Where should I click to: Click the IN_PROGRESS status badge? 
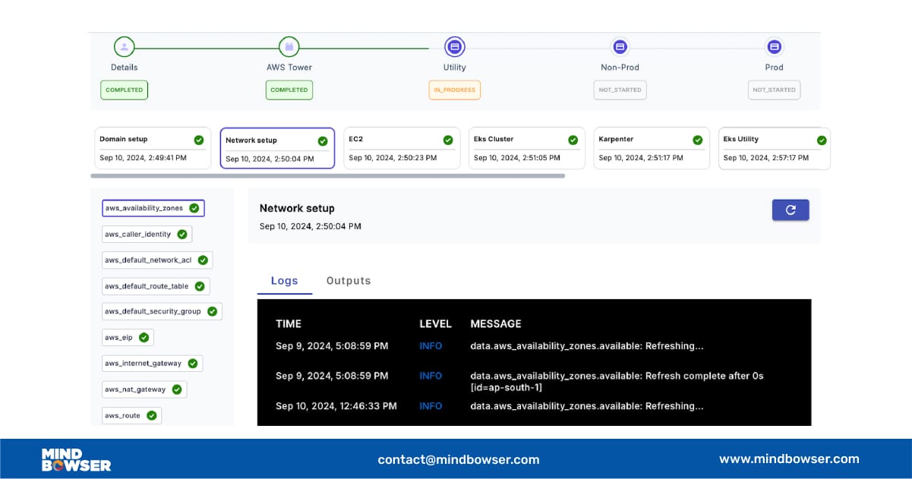click(x=454, y=90)
